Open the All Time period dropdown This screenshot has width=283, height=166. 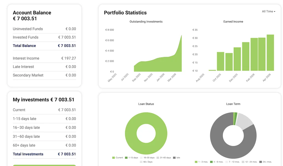(268, 12)
